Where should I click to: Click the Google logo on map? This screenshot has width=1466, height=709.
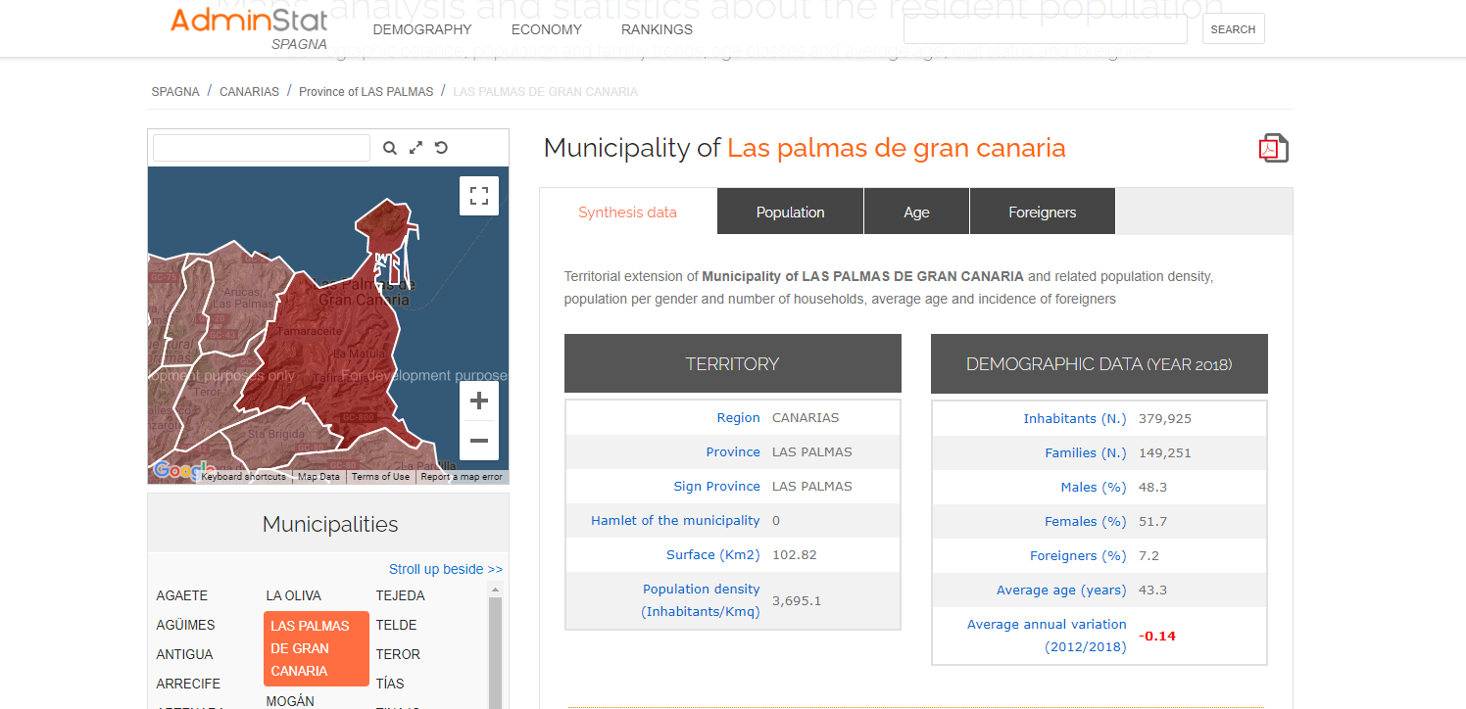tap(182, 470)
